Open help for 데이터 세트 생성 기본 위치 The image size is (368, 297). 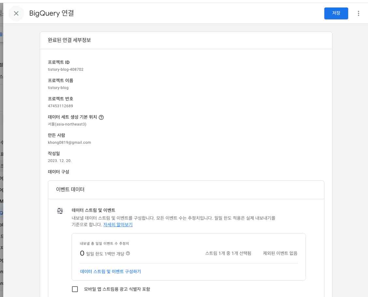point(101,117)
